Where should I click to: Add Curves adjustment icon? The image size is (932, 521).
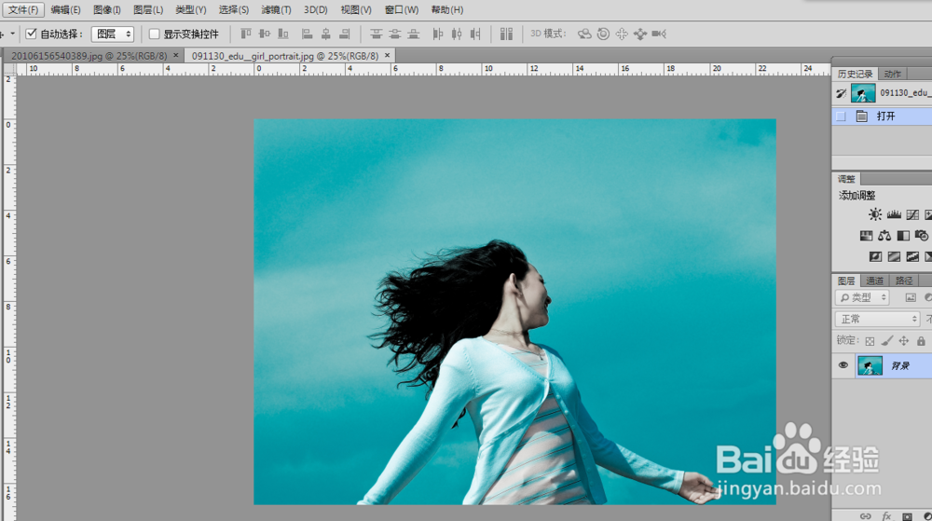(913, 214)
